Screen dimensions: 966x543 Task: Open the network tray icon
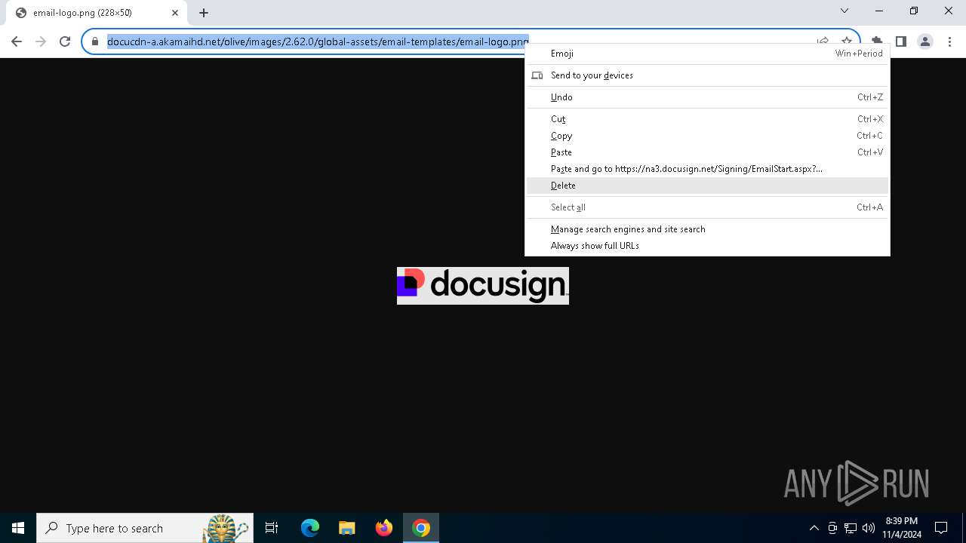click(x=851, y=528)
